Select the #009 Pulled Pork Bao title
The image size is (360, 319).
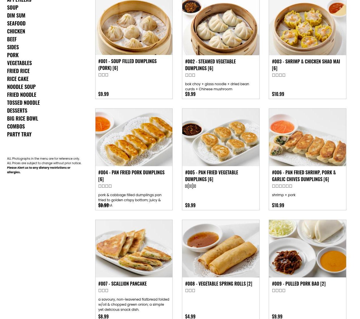tap(298, 284)
